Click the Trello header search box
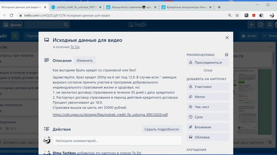The height and width of the screenshot is (155, 277). [x=47, y=25]
